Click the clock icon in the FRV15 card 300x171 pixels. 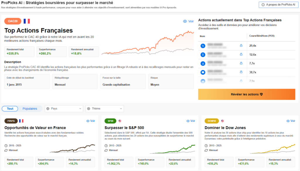click(x=6, y=146)
